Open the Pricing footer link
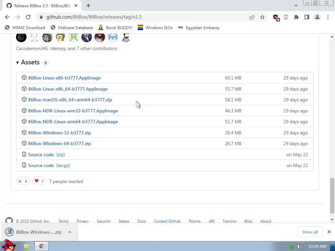The image size is (335, 251). [195, 221]
